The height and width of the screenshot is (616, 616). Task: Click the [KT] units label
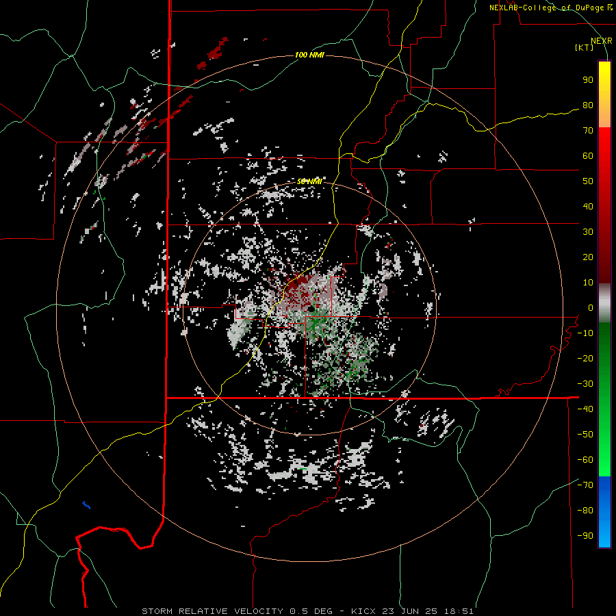(x=585, y=47)
